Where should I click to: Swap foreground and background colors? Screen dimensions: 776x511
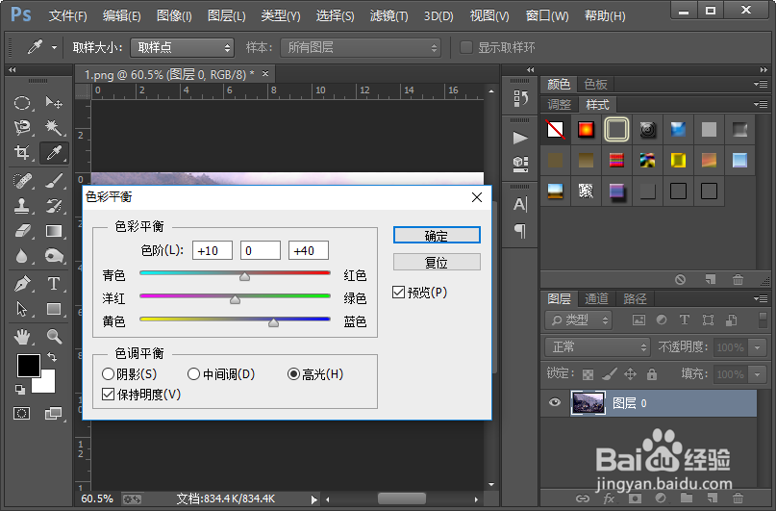click(x=52, y=356)
